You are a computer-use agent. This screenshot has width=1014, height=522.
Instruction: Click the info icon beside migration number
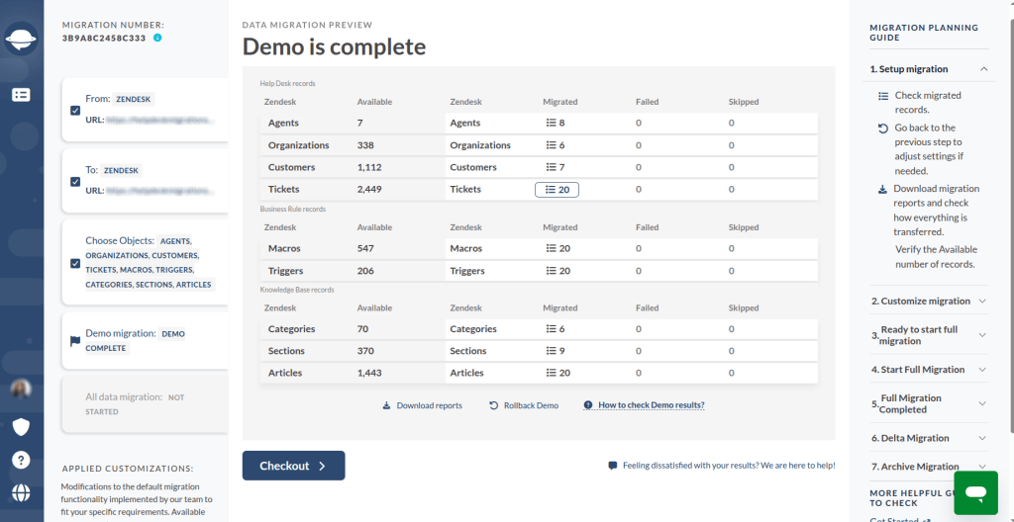157,38
